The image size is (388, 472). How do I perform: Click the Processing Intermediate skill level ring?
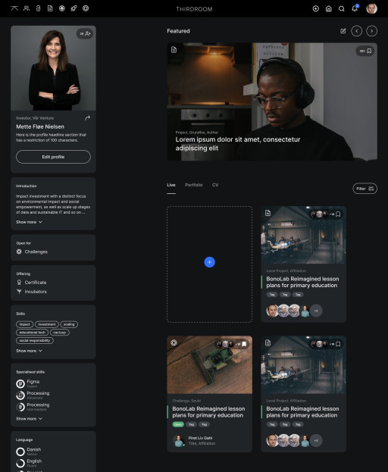20,407
